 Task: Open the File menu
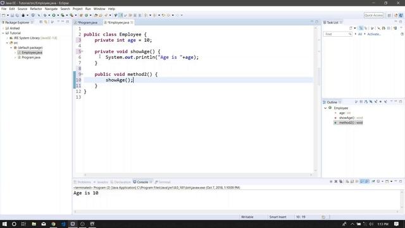[4, 9]
